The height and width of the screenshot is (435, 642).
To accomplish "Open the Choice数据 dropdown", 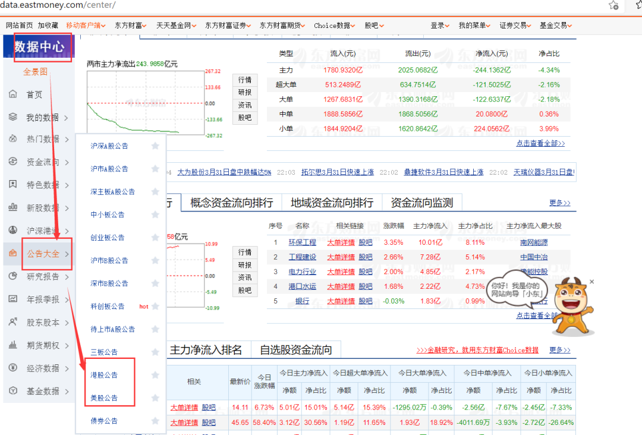I will (x=335, y=26).
